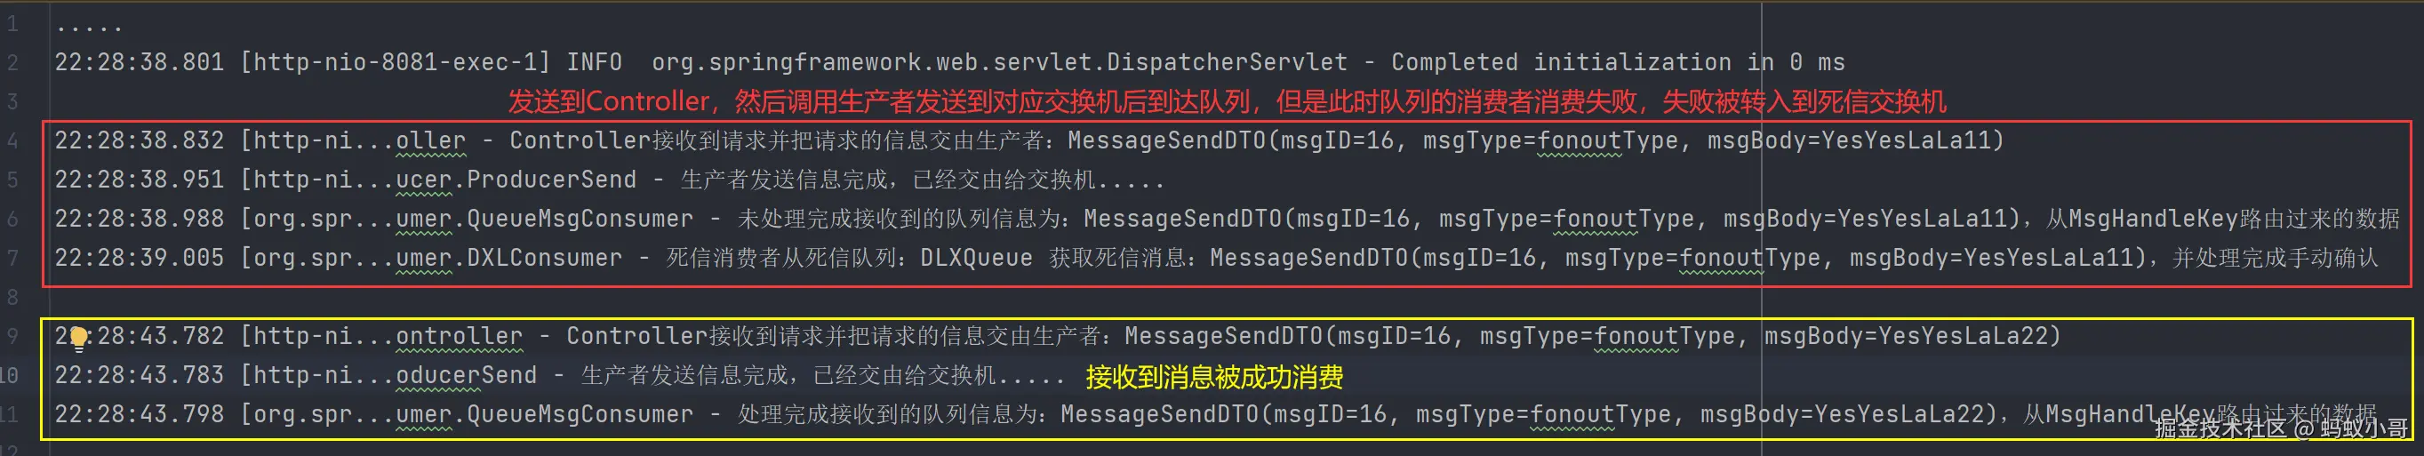
Task: Select line number 7 in gutter
Action: (12, 258)
